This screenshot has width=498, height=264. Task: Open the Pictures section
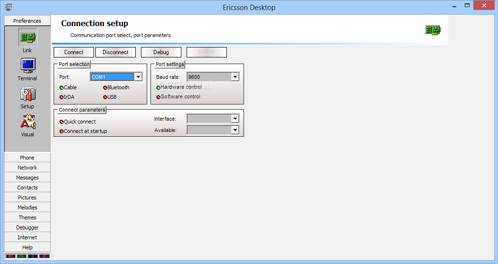click(x=28, y=198)
